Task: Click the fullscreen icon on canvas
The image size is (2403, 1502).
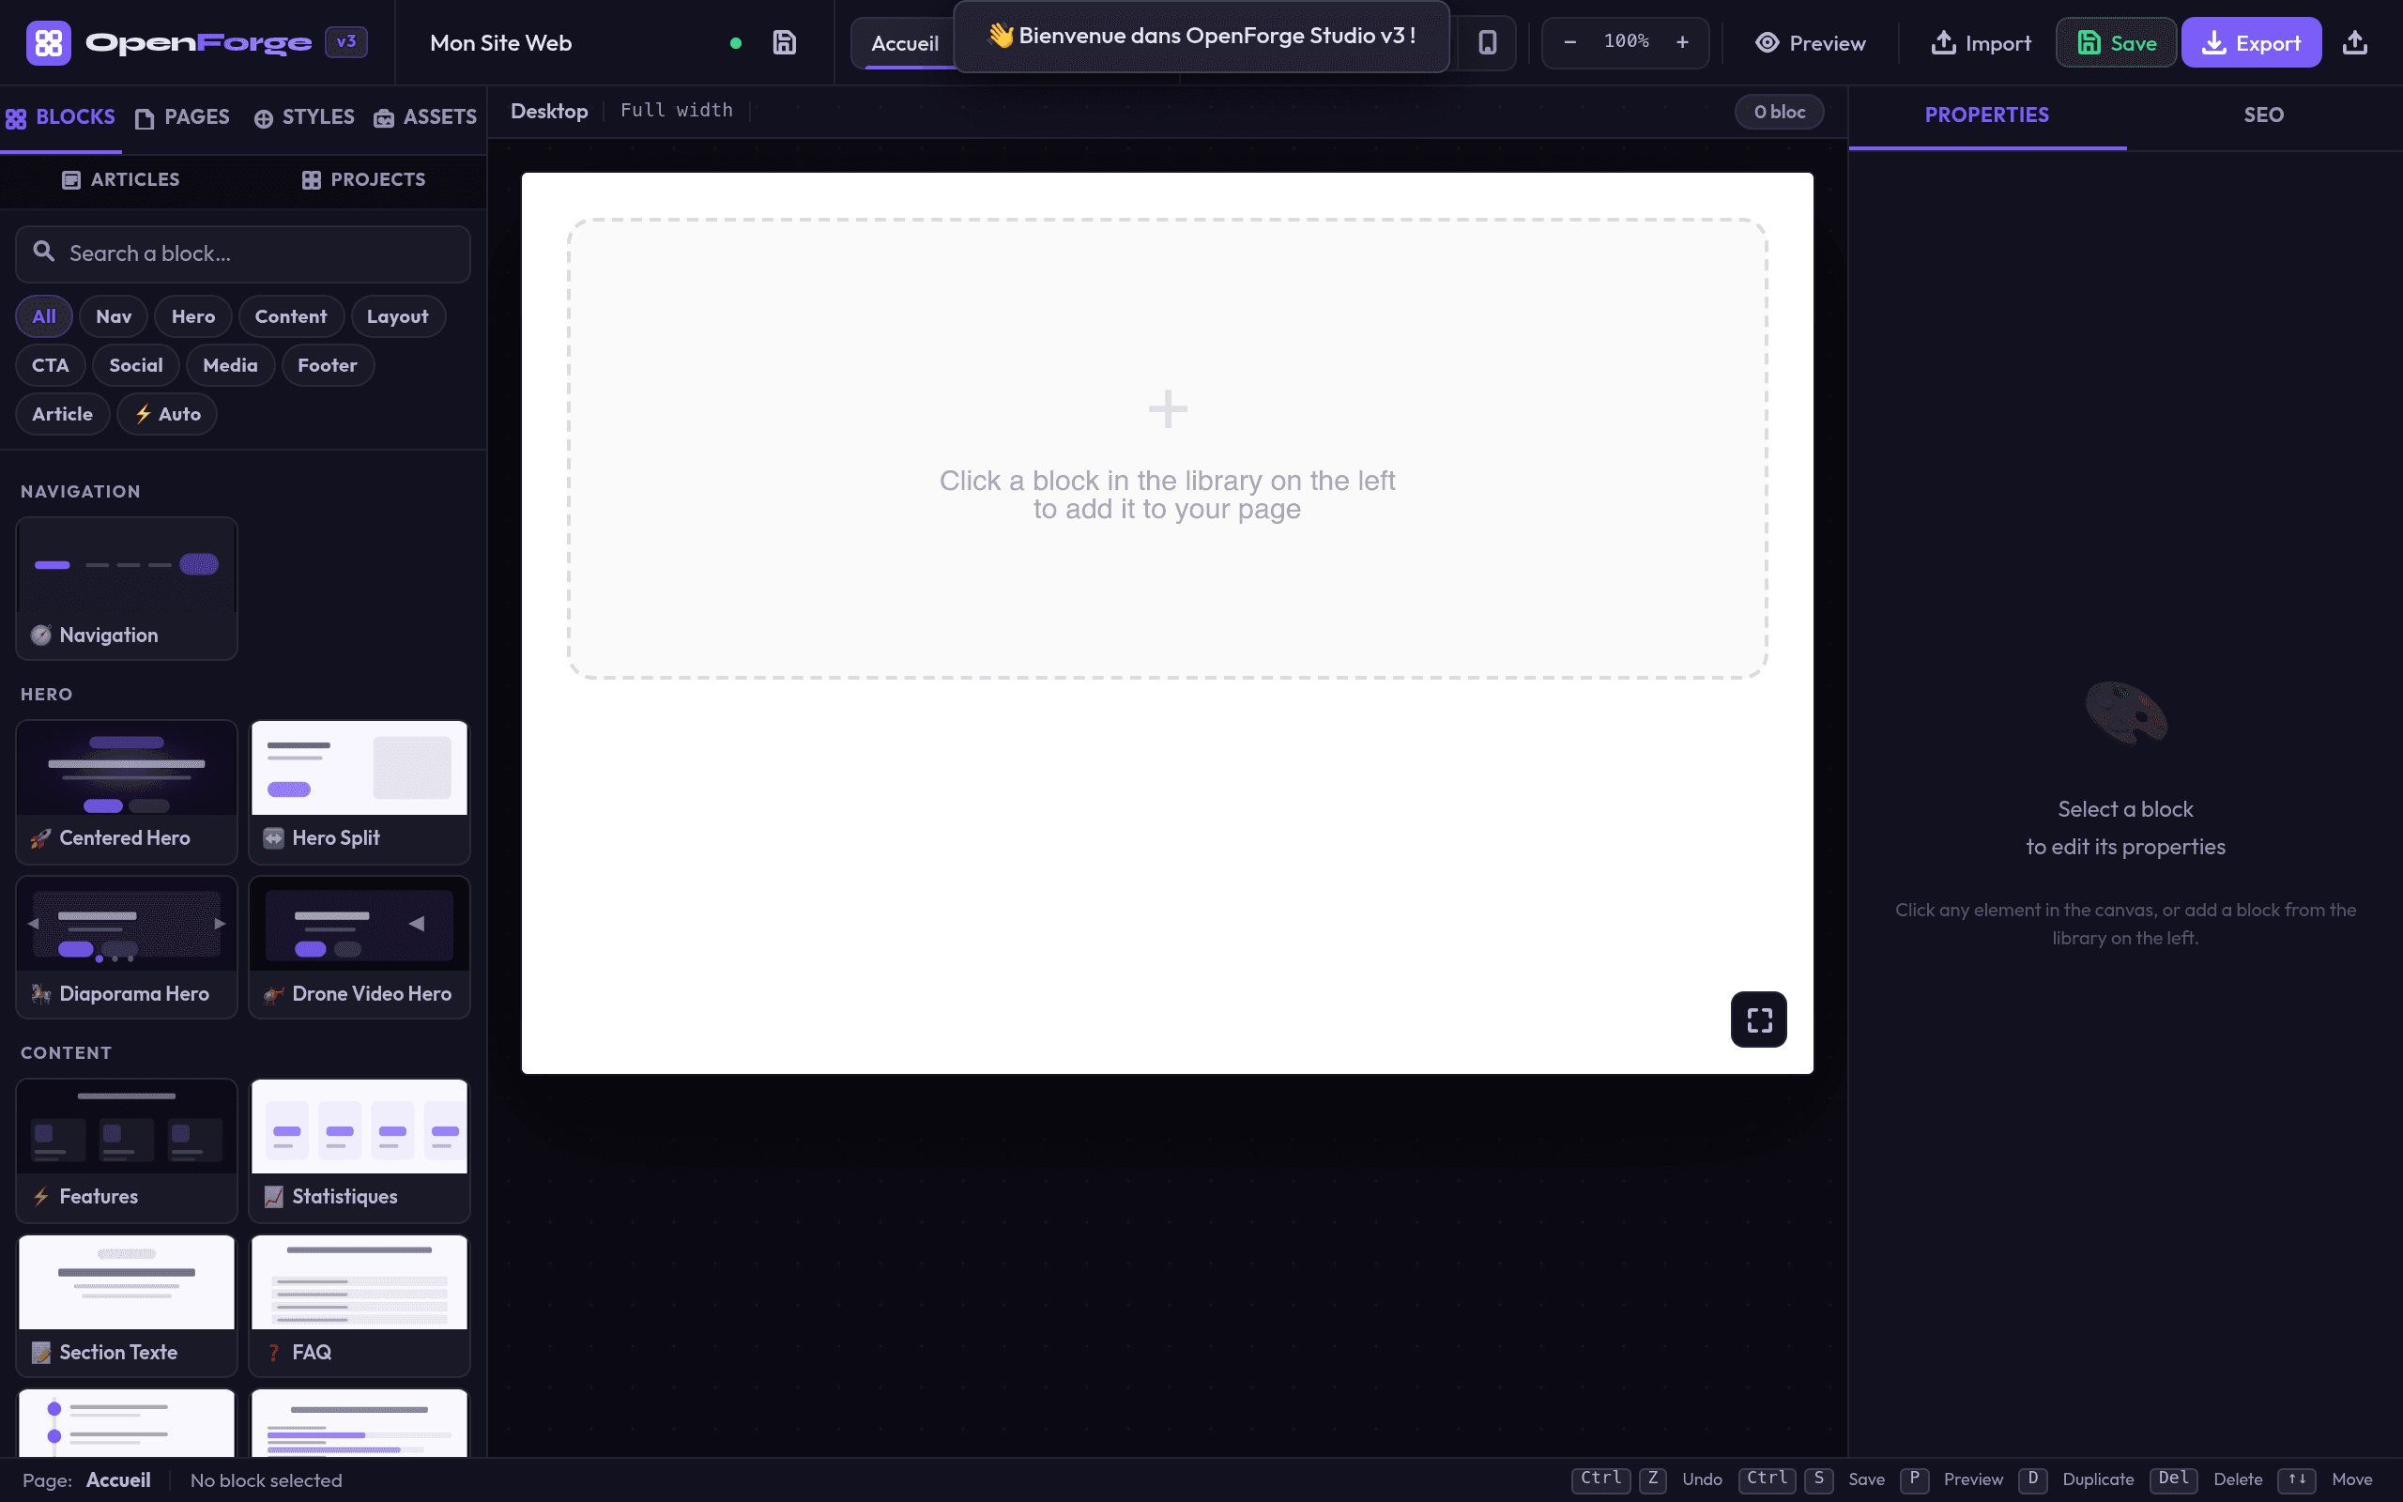Action: click(x=1758, y=1019)
